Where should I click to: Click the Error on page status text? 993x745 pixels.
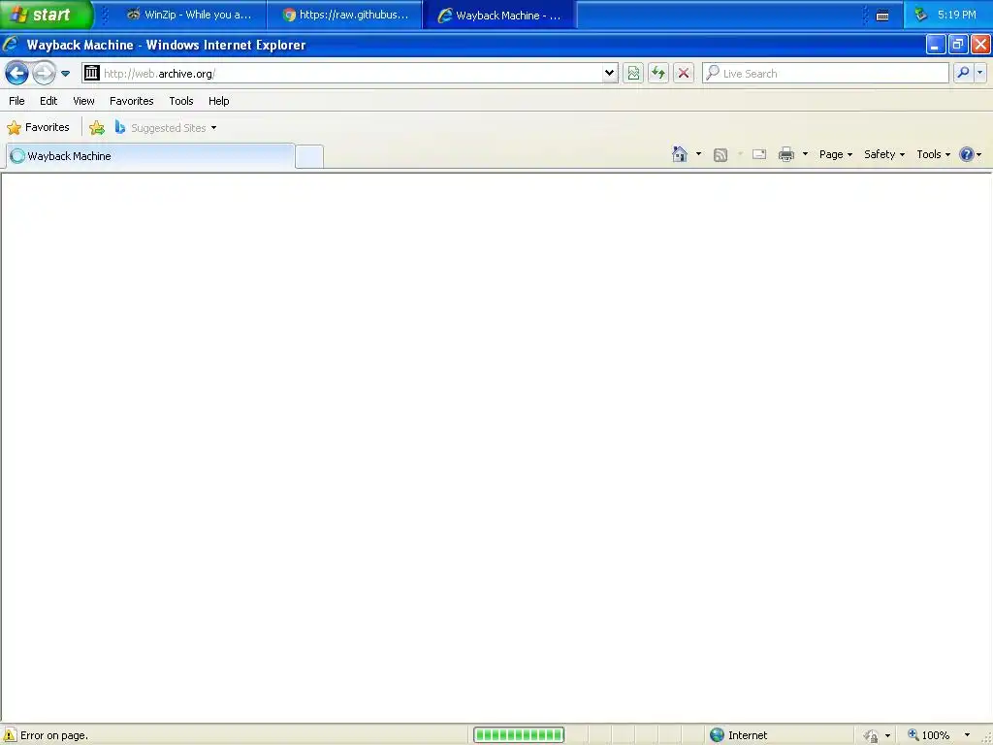tap(54, 735)
